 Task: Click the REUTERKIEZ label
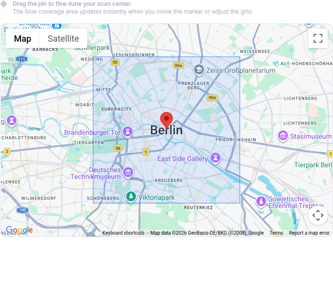[x=199, y=208]
